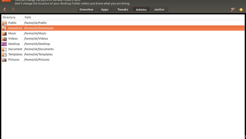
Task: Open the Apps tab
Action: pyautogui.click(x=105, y=9)
